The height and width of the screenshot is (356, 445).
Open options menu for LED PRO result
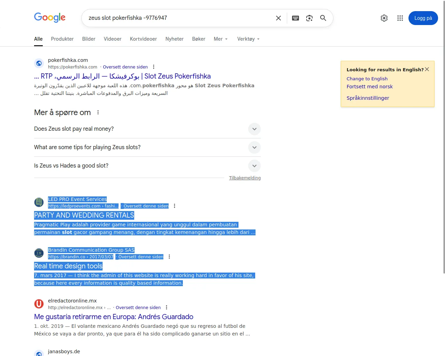(x=175, y=206)
